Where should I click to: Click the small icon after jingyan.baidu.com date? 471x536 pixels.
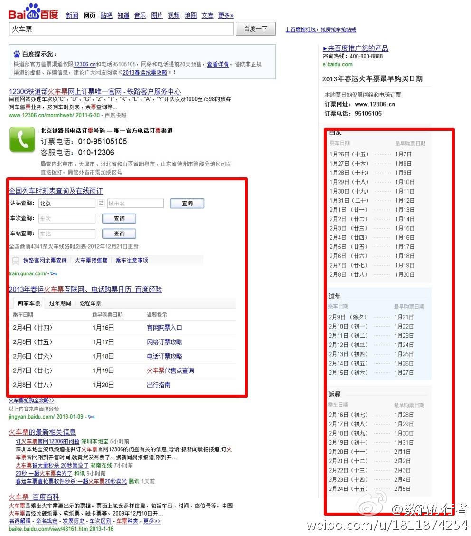tap(92, 417)
